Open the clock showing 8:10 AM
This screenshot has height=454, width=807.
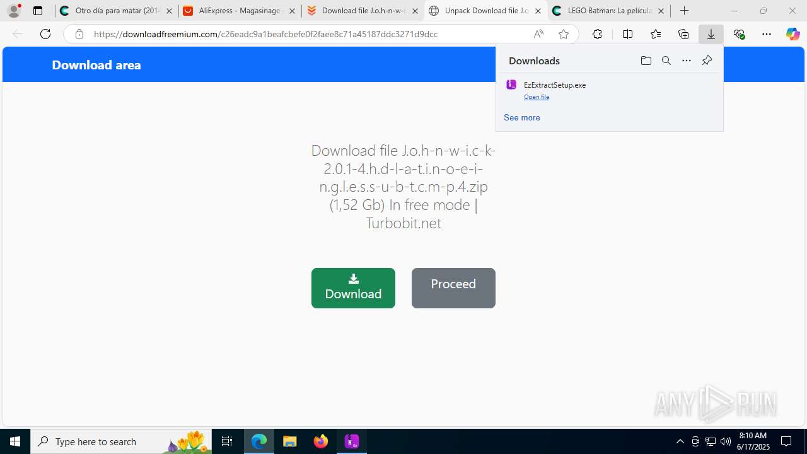pyautogui.click(x=753, y=441)
